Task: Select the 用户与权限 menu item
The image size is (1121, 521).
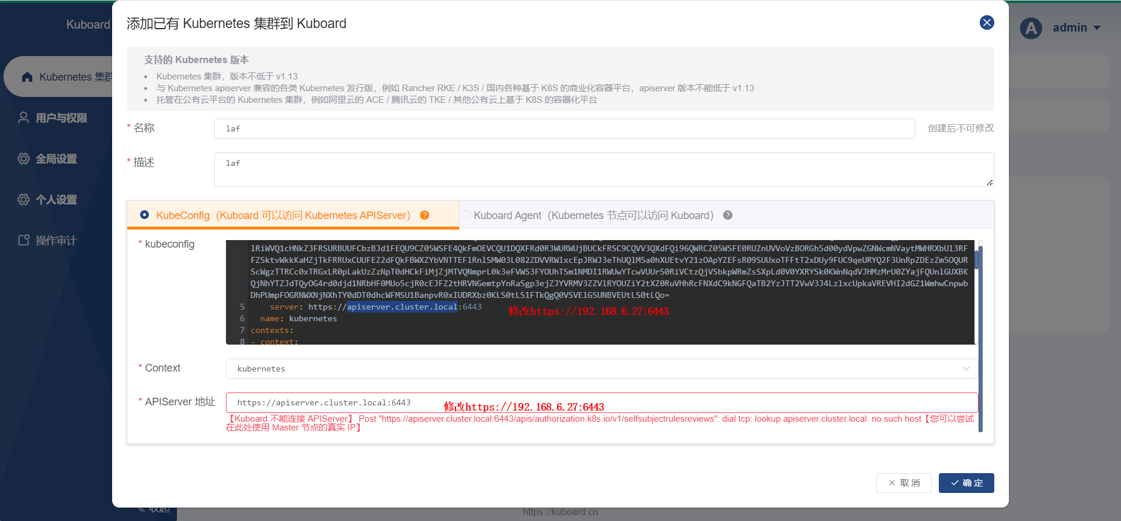Action: (x=61, y=118)
